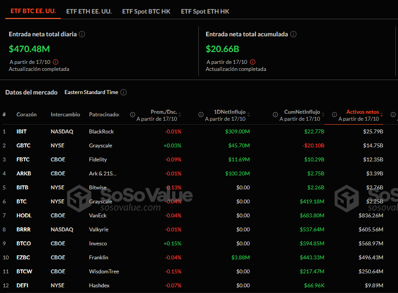Open info tooltip for Entrada neta total acumulada

tap(293, 34)
